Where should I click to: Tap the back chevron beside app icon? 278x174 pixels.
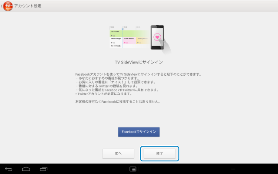(2, 7)
